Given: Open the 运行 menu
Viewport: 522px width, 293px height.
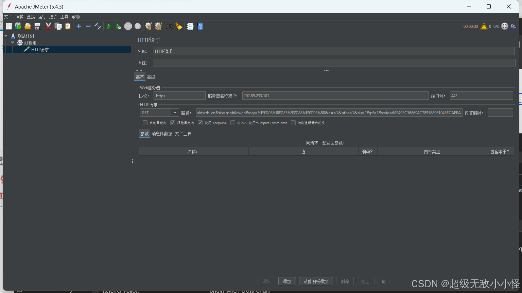Looking at the screenshot, I should (x=42, y=17).
